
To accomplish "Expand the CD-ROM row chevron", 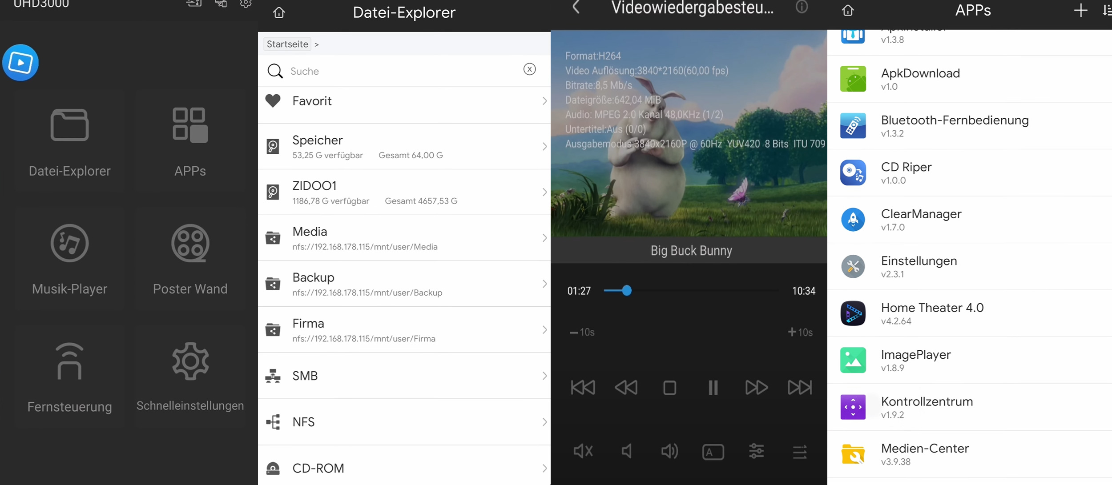I will click(544, 468).
